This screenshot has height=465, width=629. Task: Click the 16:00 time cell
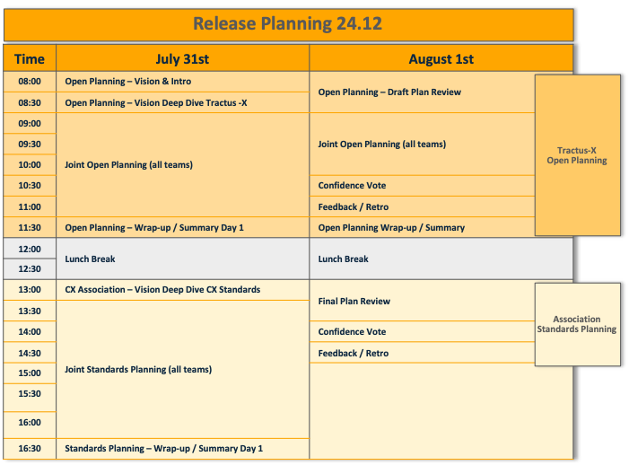point(30,423)
